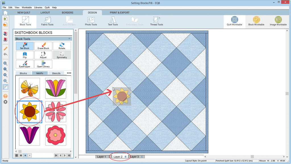Viewport: 291px width, 164px height.
Task: Open Fabric Tools in the ribbon
Action: [47, 21]
